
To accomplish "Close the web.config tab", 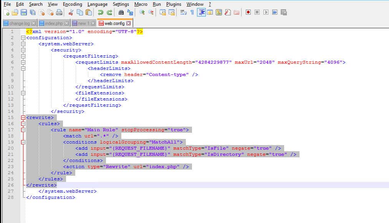I will [128, 23].
